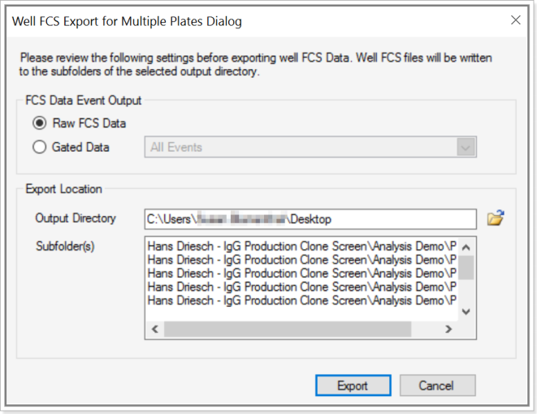This screenshot has width=537, height=414.
Task: Select the Gated Data radio button
Action: point(40,147)
